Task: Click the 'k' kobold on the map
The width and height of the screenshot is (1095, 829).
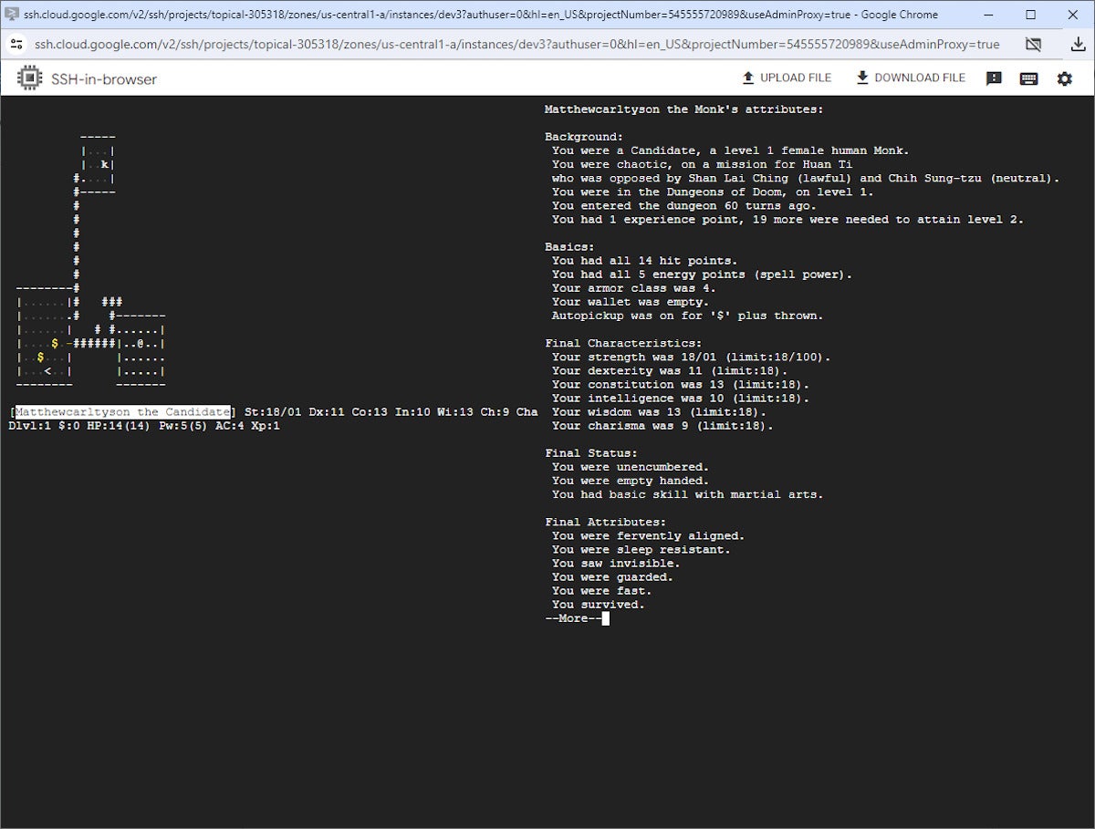Action: (x=105, y=165)
